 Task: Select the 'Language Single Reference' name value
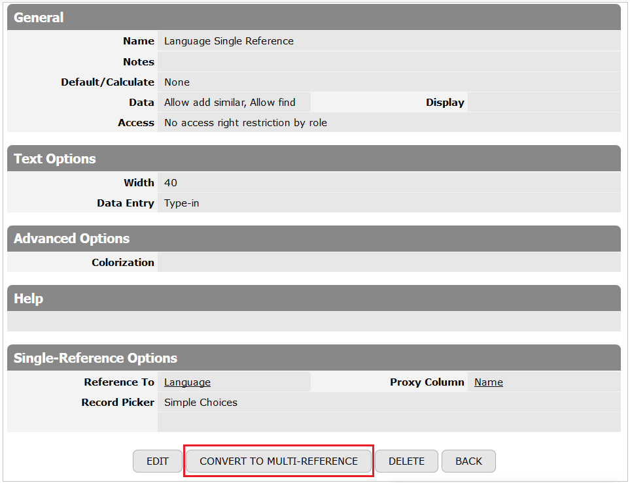click(228, 41)
